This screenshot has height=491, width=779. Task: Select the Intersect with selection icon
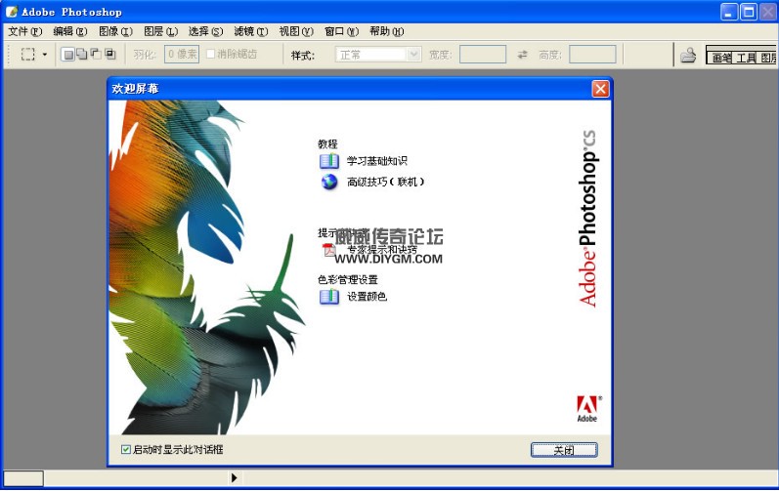tap(110, 54)
